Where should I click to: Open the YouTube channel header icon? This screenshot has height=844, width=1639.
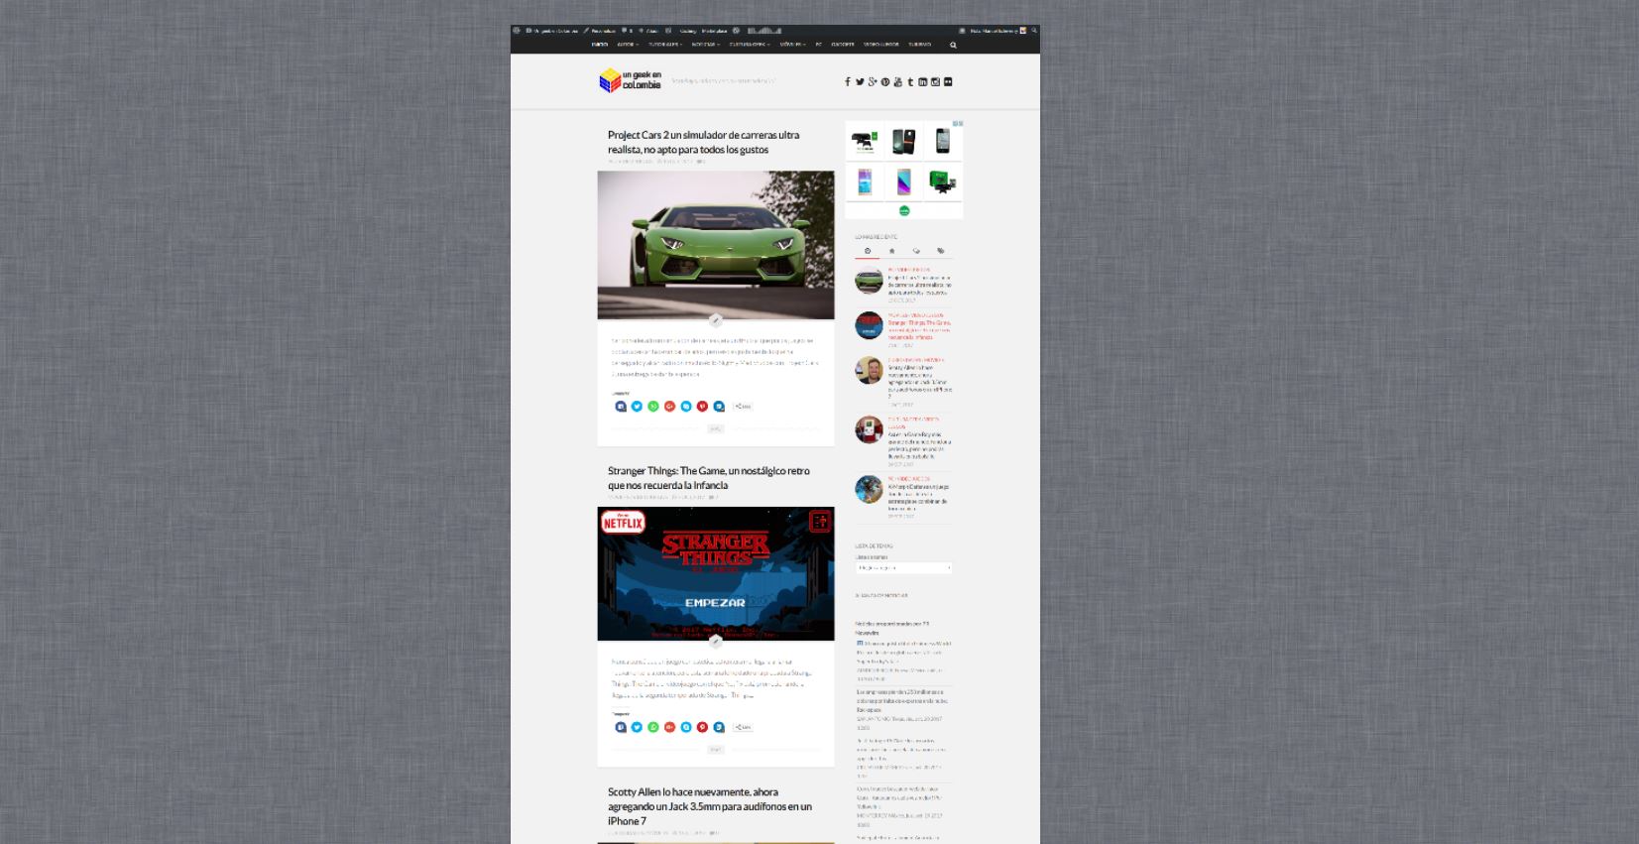(x=897, y=82)
